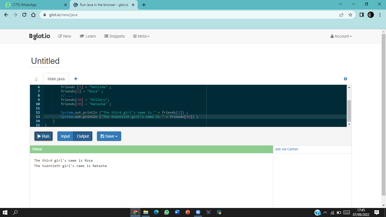Open the Meta dropdown menu
Viewport: 386px width, 217px height.
point(141,36)
